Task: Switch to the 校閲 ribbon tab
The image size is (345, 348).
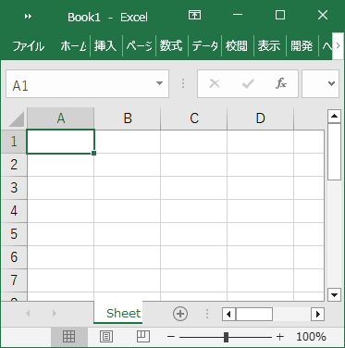Action: [x=237, y=46]
